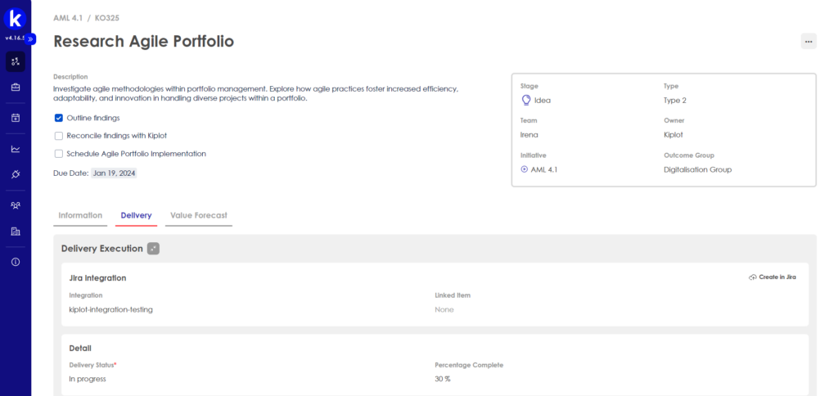Click the kiplot-integration-testing integration value
838x396 pixels.
click(x=110, y=309)
